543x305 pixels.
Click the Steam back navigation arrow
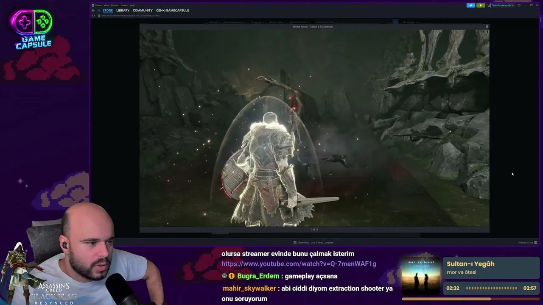click(x=93, y=10)
